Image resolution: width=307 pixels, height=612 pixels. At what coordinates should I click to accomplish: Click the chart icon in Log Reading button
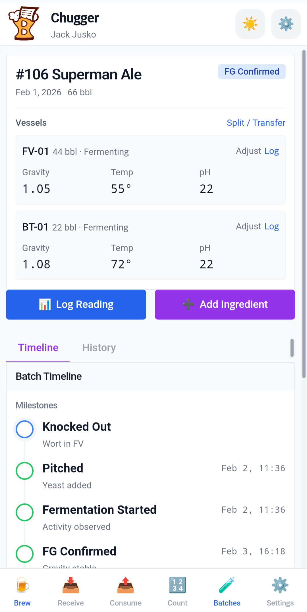pos(45,304)
